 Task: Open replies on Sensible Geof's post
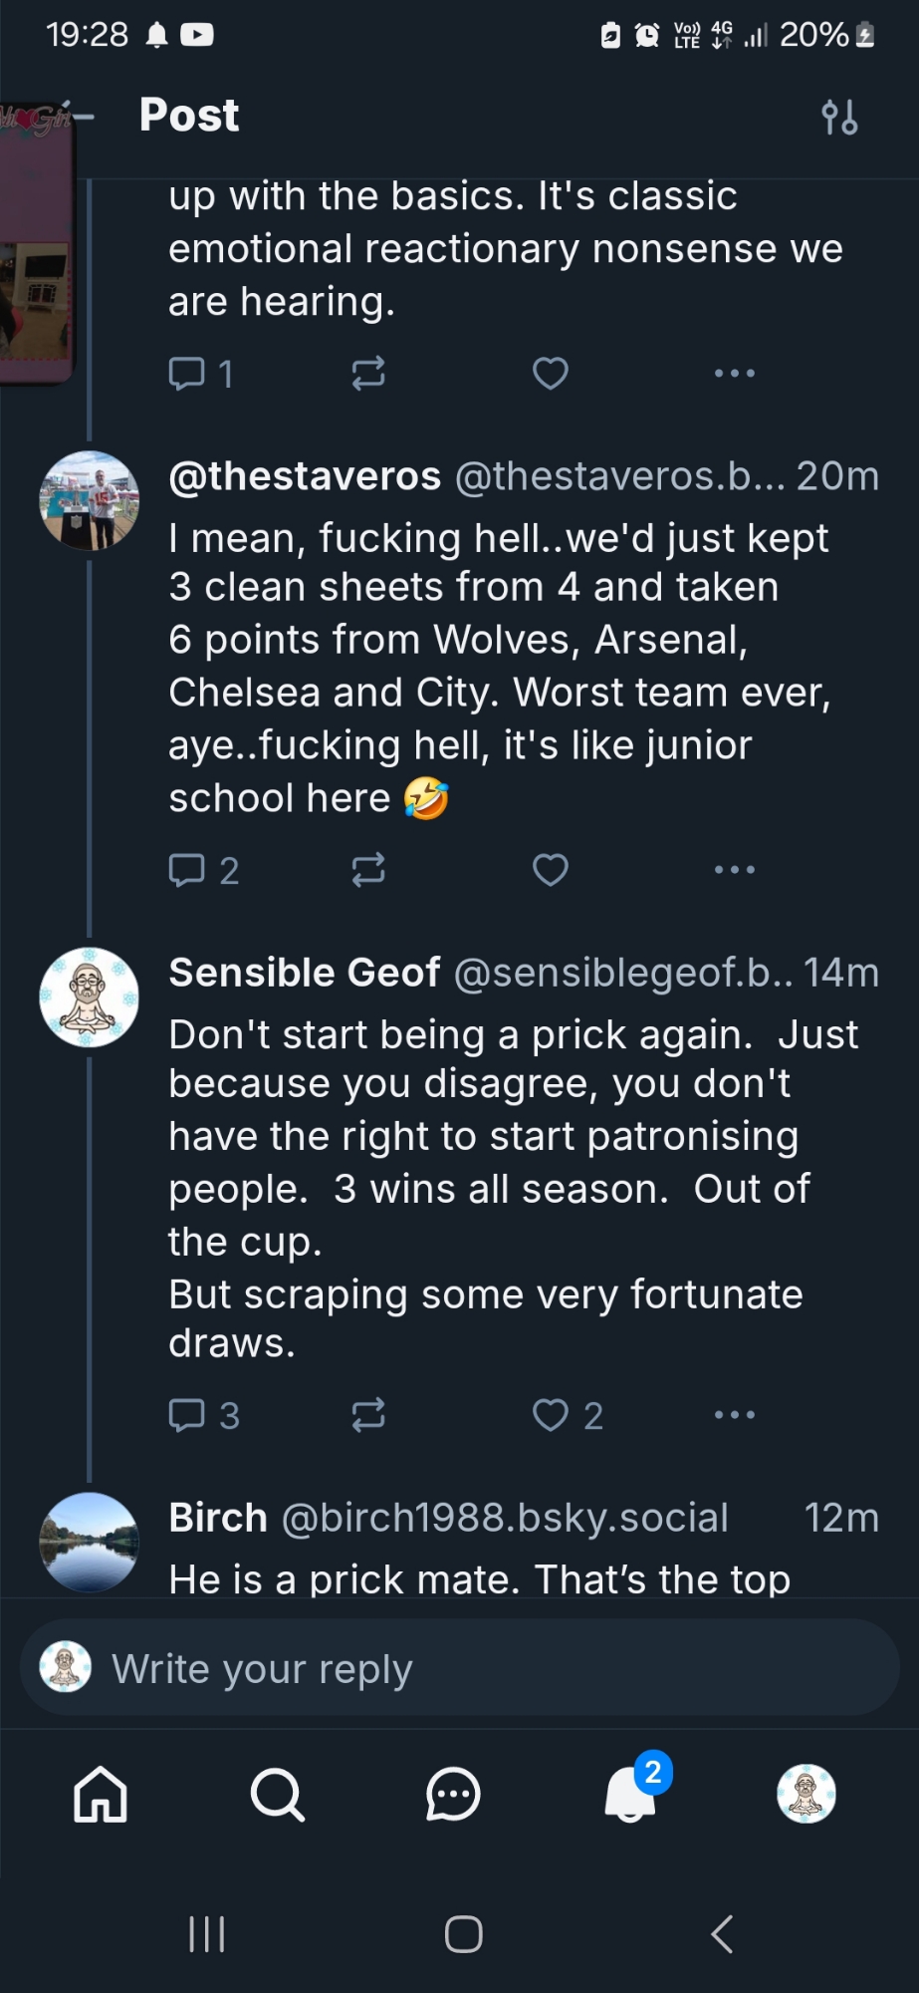tap(187, 1414)
